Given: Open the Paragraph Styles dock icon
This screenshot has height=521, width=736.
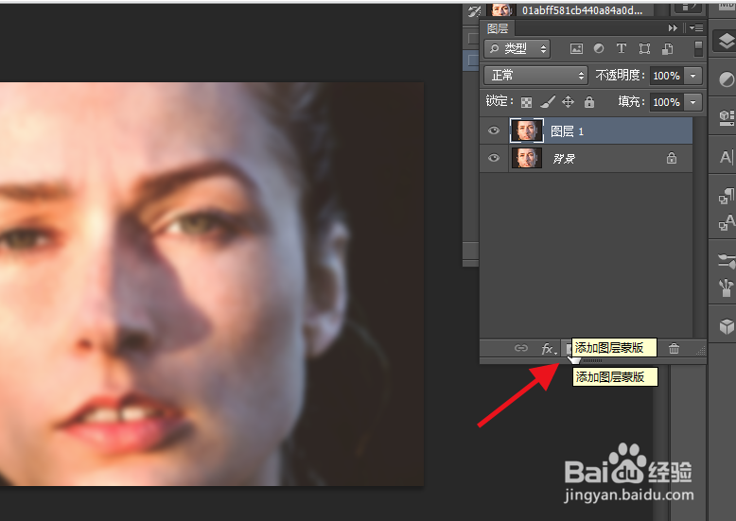Looking at the screenshot, I should (727, 196).
